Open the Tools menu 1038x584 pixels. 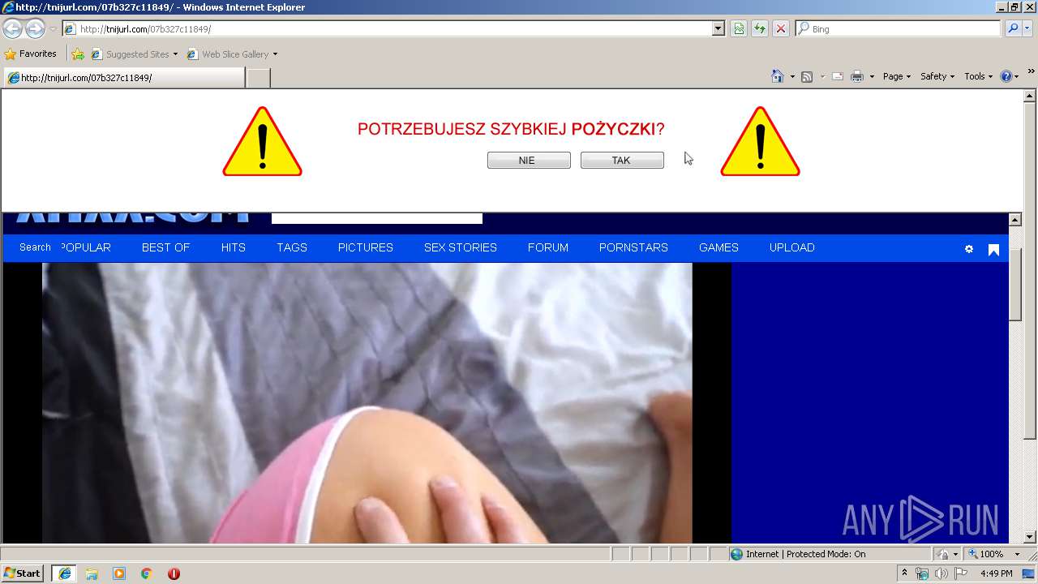point(979,76)
